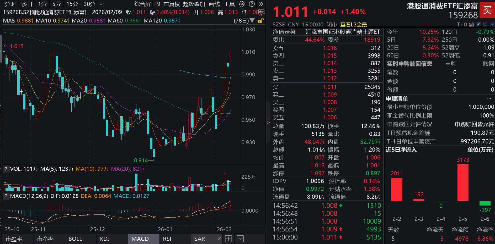Collapse the panel with the middle arrow handle
This screenshot has height=244, width=495.
(x=268, y=122)
